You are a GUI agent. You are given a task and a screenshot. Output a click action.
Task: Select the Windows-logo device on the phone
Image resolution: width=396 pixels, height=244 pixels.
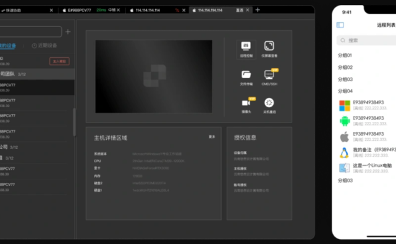tap(367, 105)
